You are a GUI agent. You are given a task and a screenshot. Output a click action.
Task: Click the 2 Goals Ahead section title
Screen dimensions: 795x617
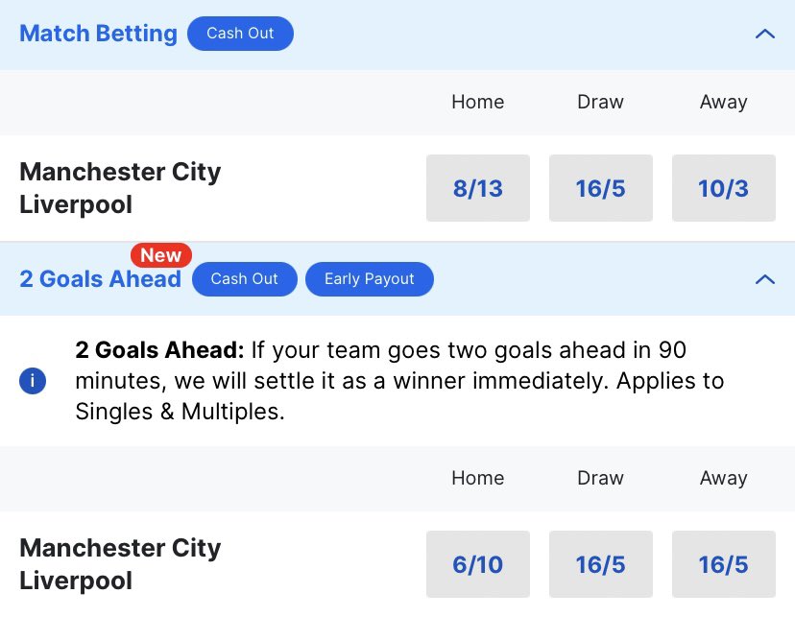(101, 279)
